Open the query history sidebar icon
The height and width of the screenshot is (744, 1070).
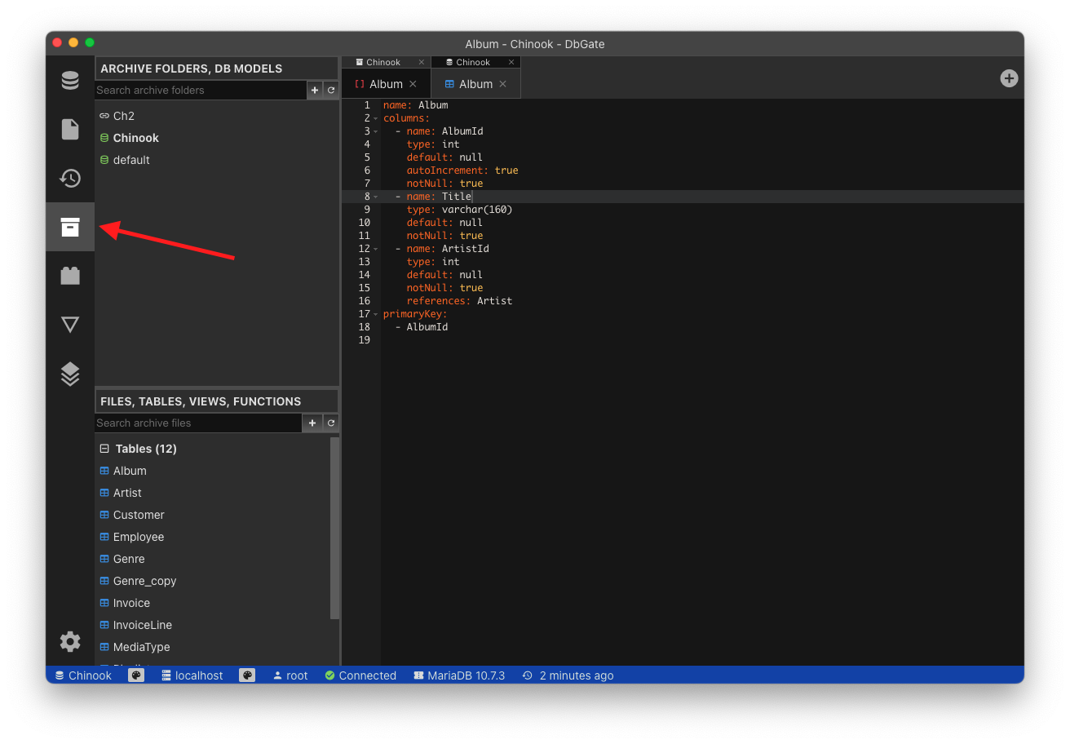click(x=70, y=178)
